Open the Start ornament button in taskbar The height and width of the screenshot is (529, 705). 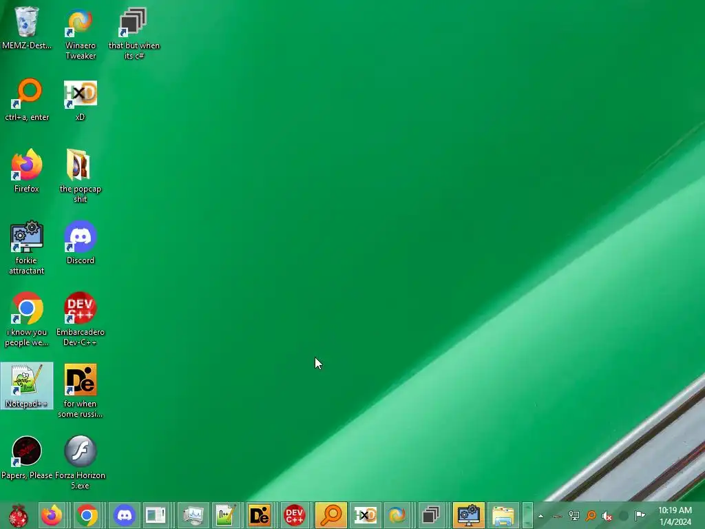tap(19, 515)
